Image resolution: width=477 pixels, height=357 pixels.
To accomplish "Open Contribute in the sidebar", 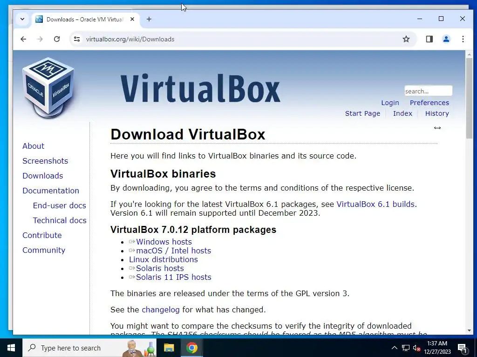I will pos(42,235).
